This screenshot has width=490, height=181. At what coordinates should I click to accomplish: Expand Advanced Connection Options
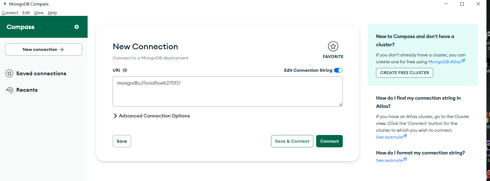click(154, 116)
